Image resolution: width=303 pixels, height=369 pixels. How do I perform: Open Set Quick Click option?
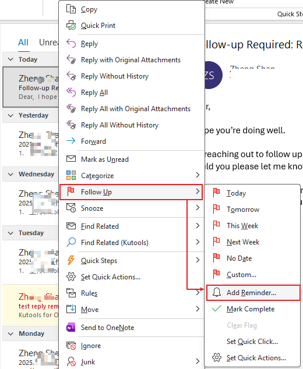[x=252, y=341]
